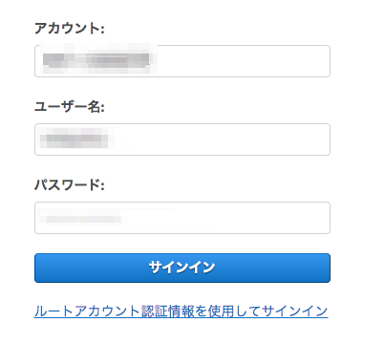Submit the login form with サインイン
This screenshot has width=385, height=344.
pyautogui.click(x=182, y=268)
